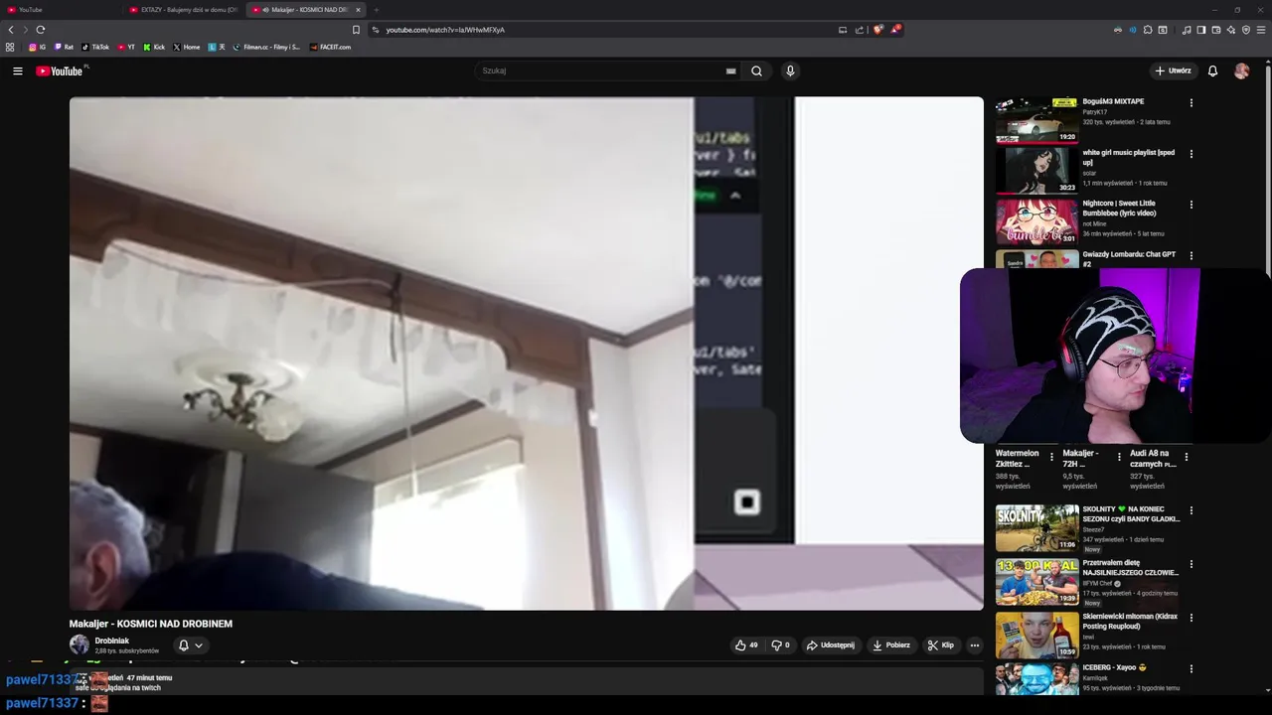Click the share page icon in address bar
The image size is (1272, 715).
click(860, 30)
